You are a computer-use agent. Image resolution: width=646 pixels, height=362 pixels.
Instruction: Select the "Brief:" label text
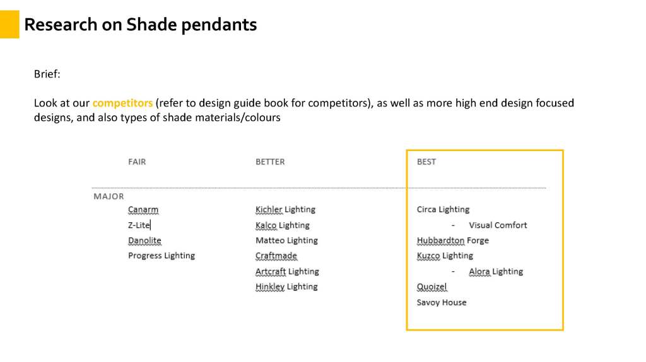click(47, 74)
